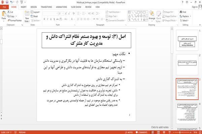Save the presentation from quick access toolbar

pyautogui.click(x=7, y=2)
